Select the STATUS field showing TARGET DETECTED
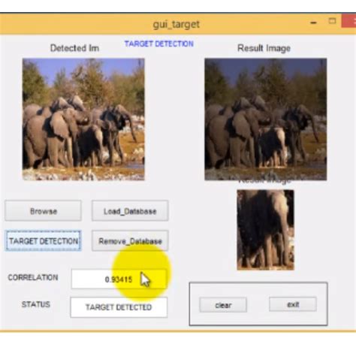Screen dimensions: 356x356 click(119, 307)
